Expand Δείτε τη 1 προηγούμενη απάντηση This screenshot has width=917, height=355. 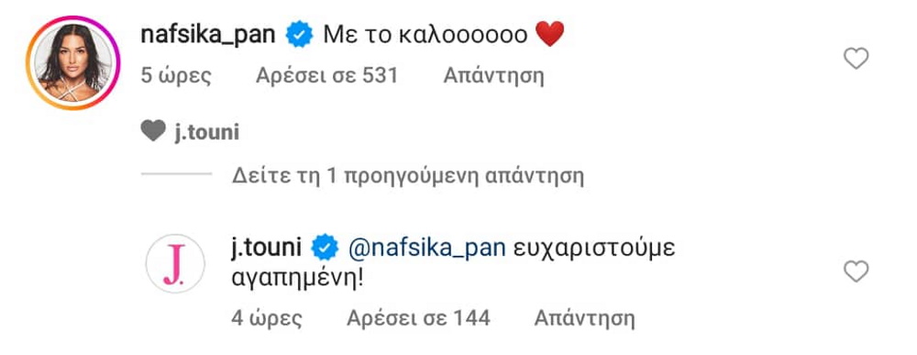[408, 175]
